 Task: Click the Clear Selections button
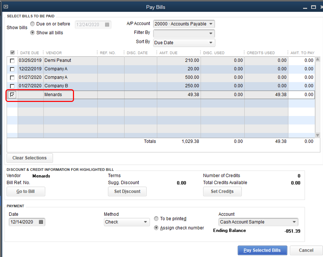[x=30, y=158]
